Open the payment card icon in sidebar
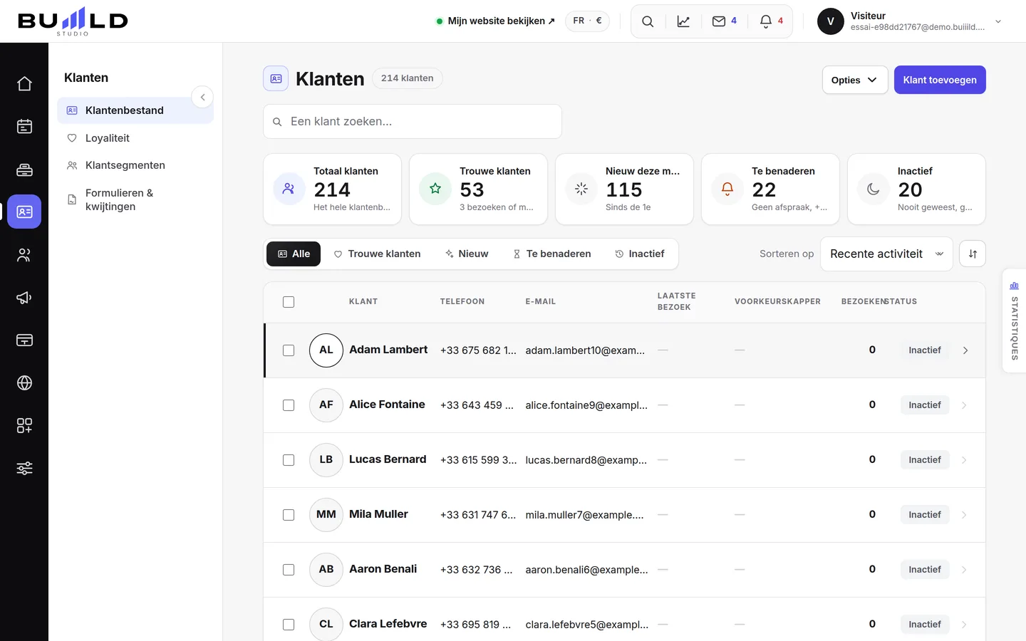This screenshot has height=641, width=1026. [24, 340]
